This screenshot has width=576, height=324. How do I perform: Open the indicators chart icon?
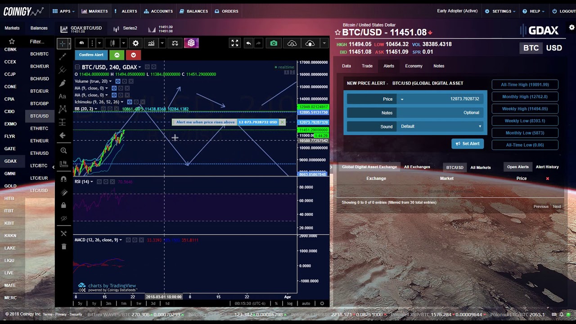(x=151, y=43)
